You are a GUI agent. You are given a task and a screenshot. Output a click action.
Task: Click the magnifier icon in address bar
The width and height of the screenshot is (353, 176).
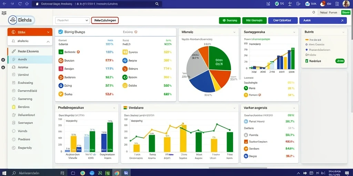157,4
